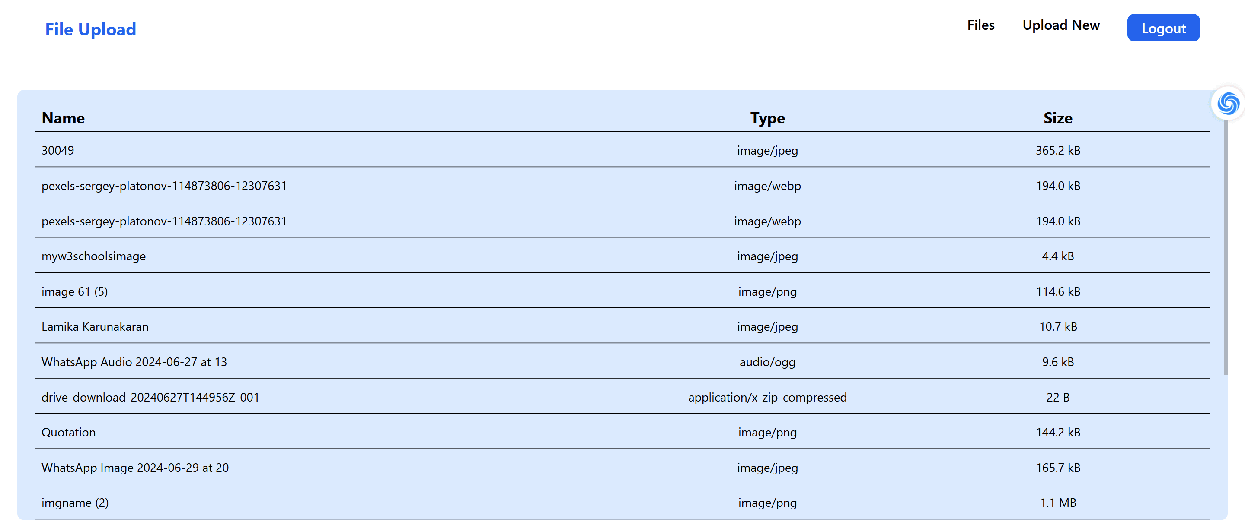This screenshot has width=1245, height=525.
Task: Click the application/x-zip-compressed type cell
Action: pyautogui.click(x=767, y=397)
